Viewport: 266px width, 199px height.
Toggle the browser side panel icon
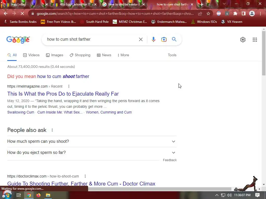pyautogui.click(x=244, y=13)
